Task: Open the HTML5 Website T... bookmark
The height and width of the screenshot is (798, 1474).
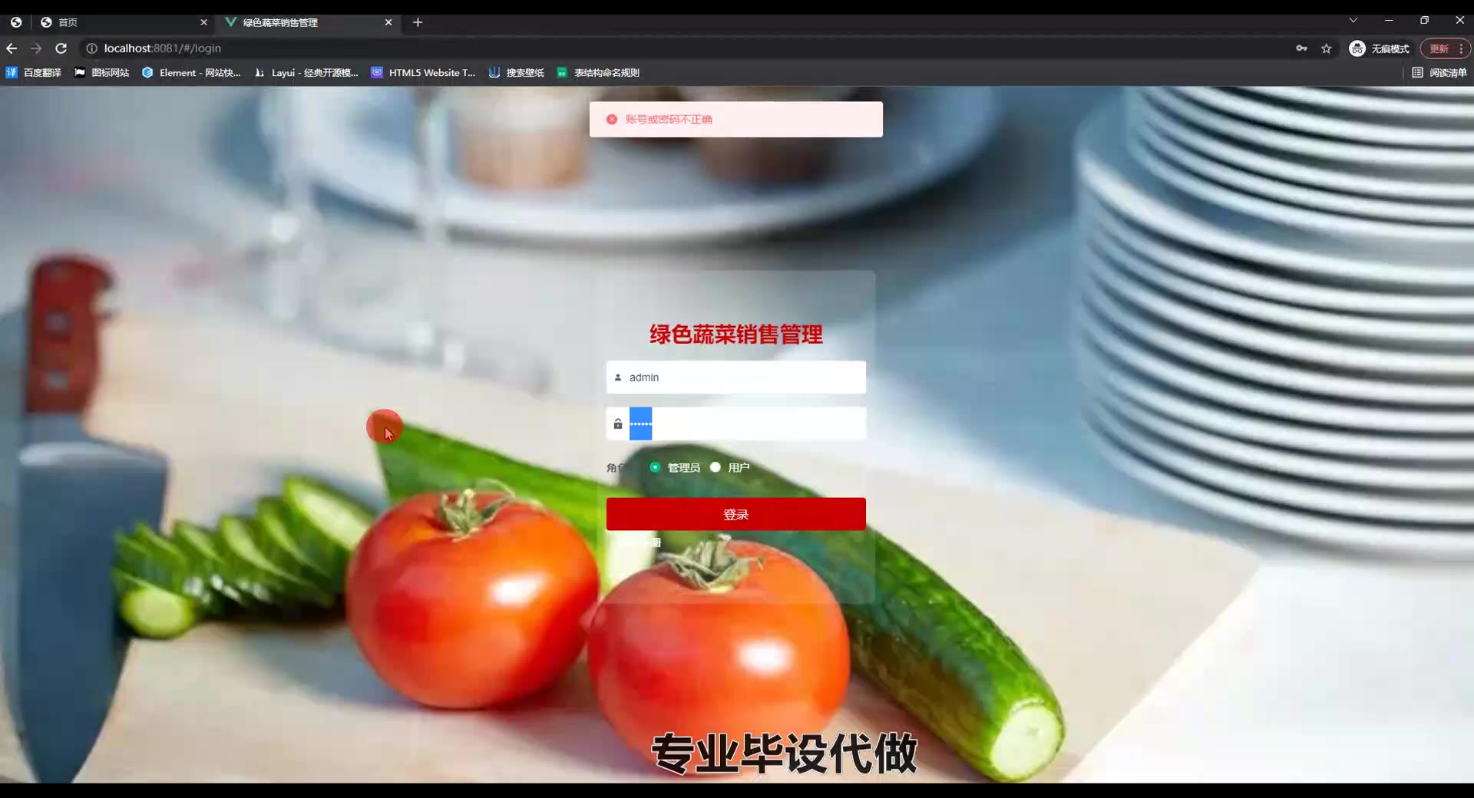Action: click(x=423, y=72)
